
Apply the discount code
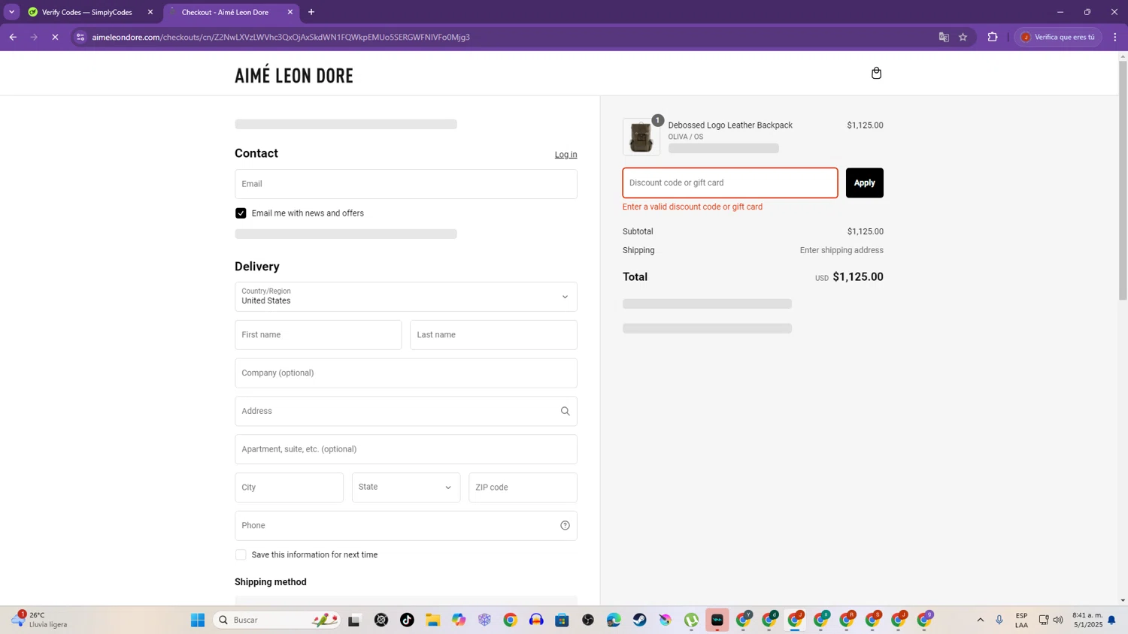coord(865,183)
